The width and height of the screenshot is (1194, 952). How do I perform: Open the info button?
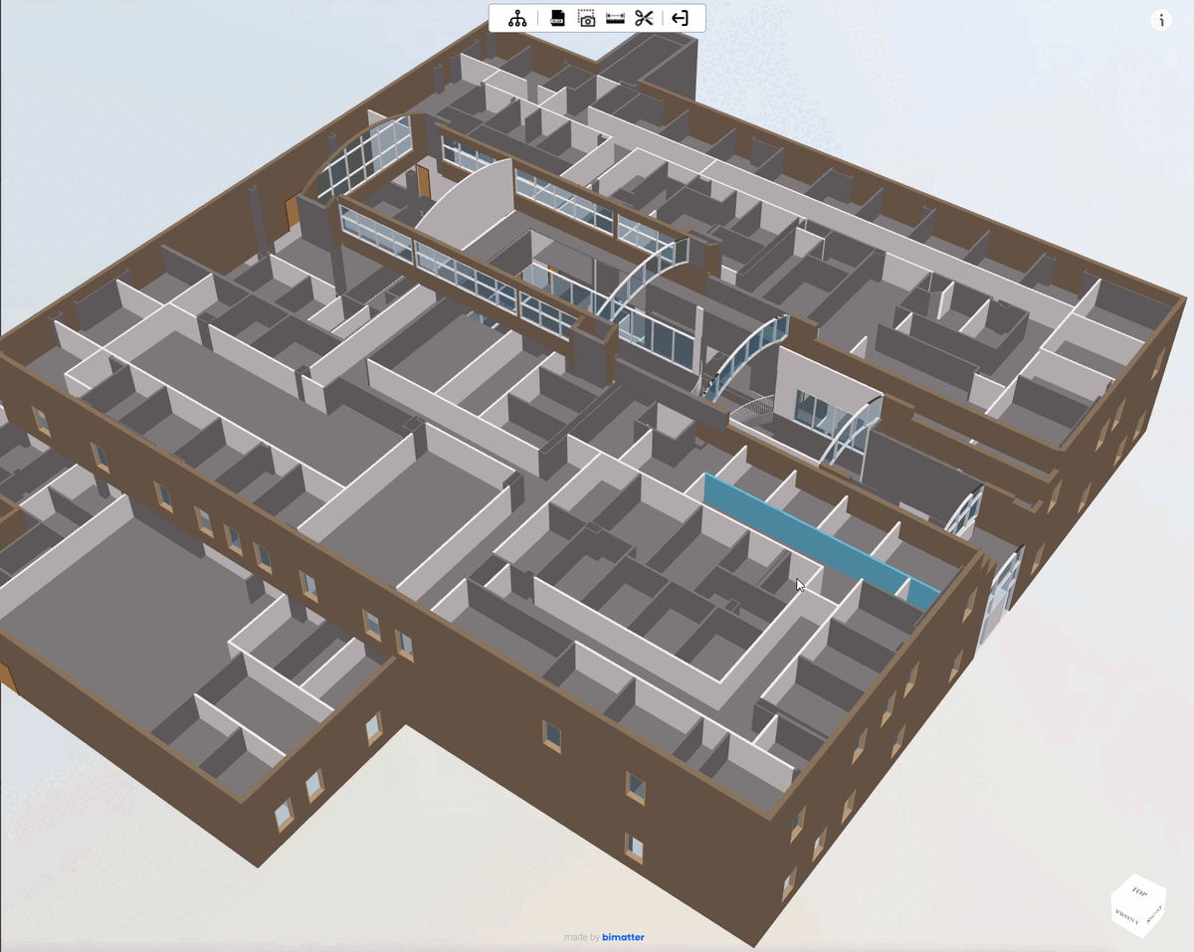coord(1161,20)
